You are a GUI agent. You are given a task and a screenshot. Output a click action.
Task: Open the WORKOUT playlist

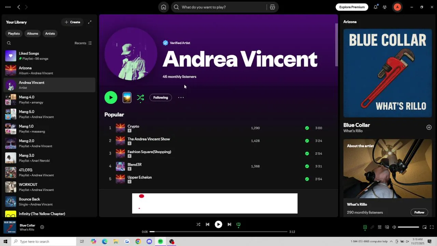click(x=49, y=187)
